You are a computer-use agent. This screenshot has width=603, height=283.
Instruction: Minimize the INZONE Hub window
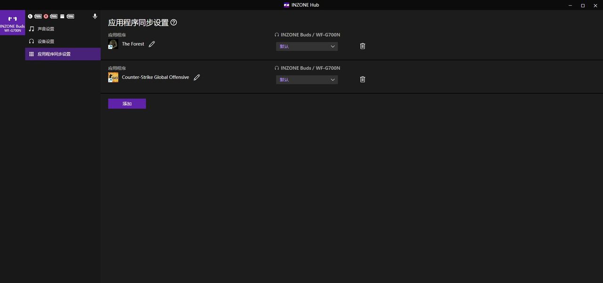point(570,5)
